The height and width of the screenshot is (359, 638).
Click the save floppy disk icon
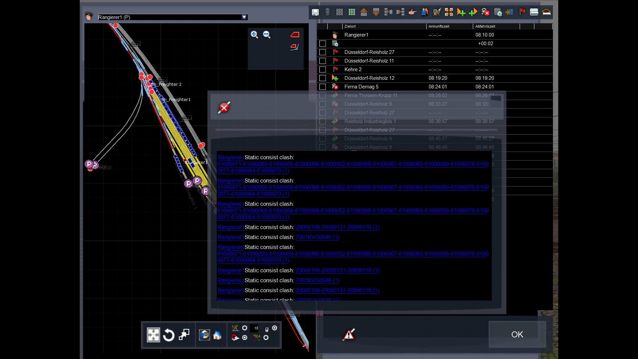(x=315, y=12)
